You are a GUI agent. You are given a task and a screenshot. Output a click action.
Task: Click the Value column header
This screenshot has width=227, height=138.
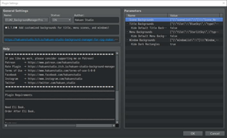194,15
